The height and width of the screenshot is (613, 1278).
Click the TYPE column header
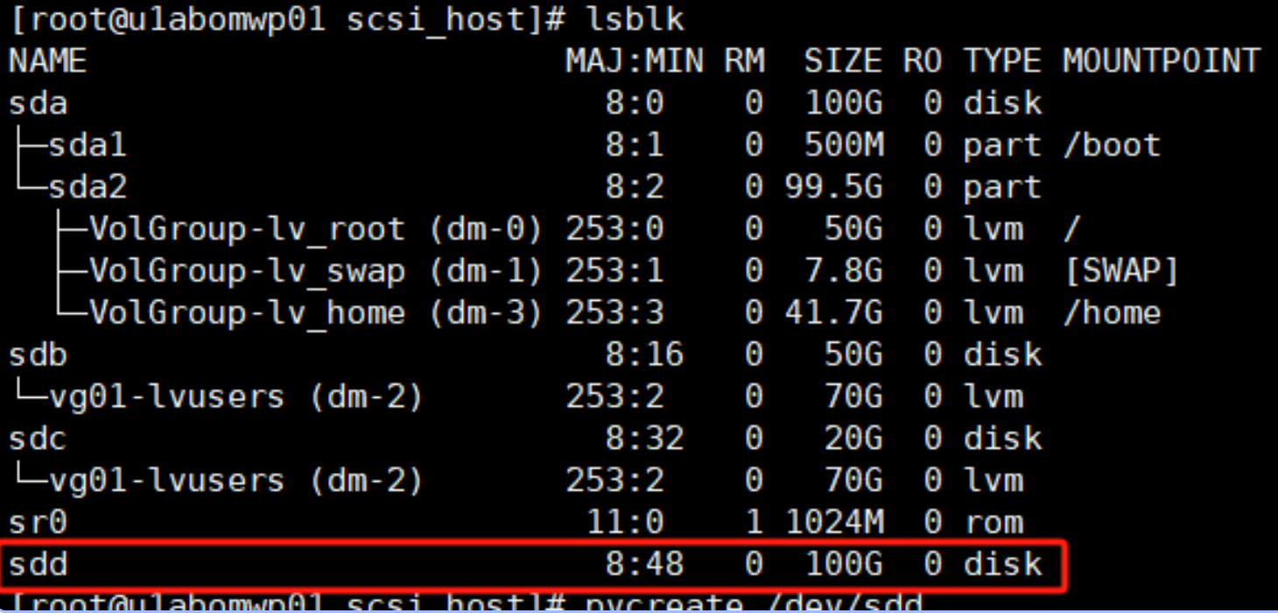1002,61
